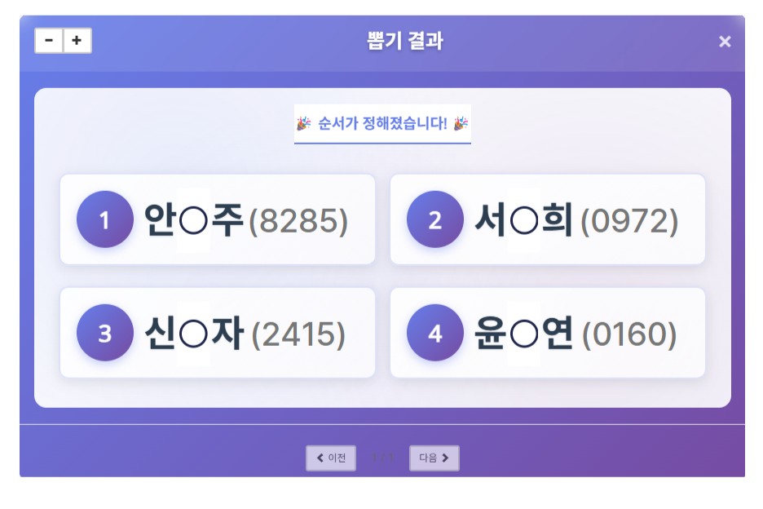Screen dimensions: 763x509
Task: Click the 뽑기 결과 title text
Action: pos(405,42)
